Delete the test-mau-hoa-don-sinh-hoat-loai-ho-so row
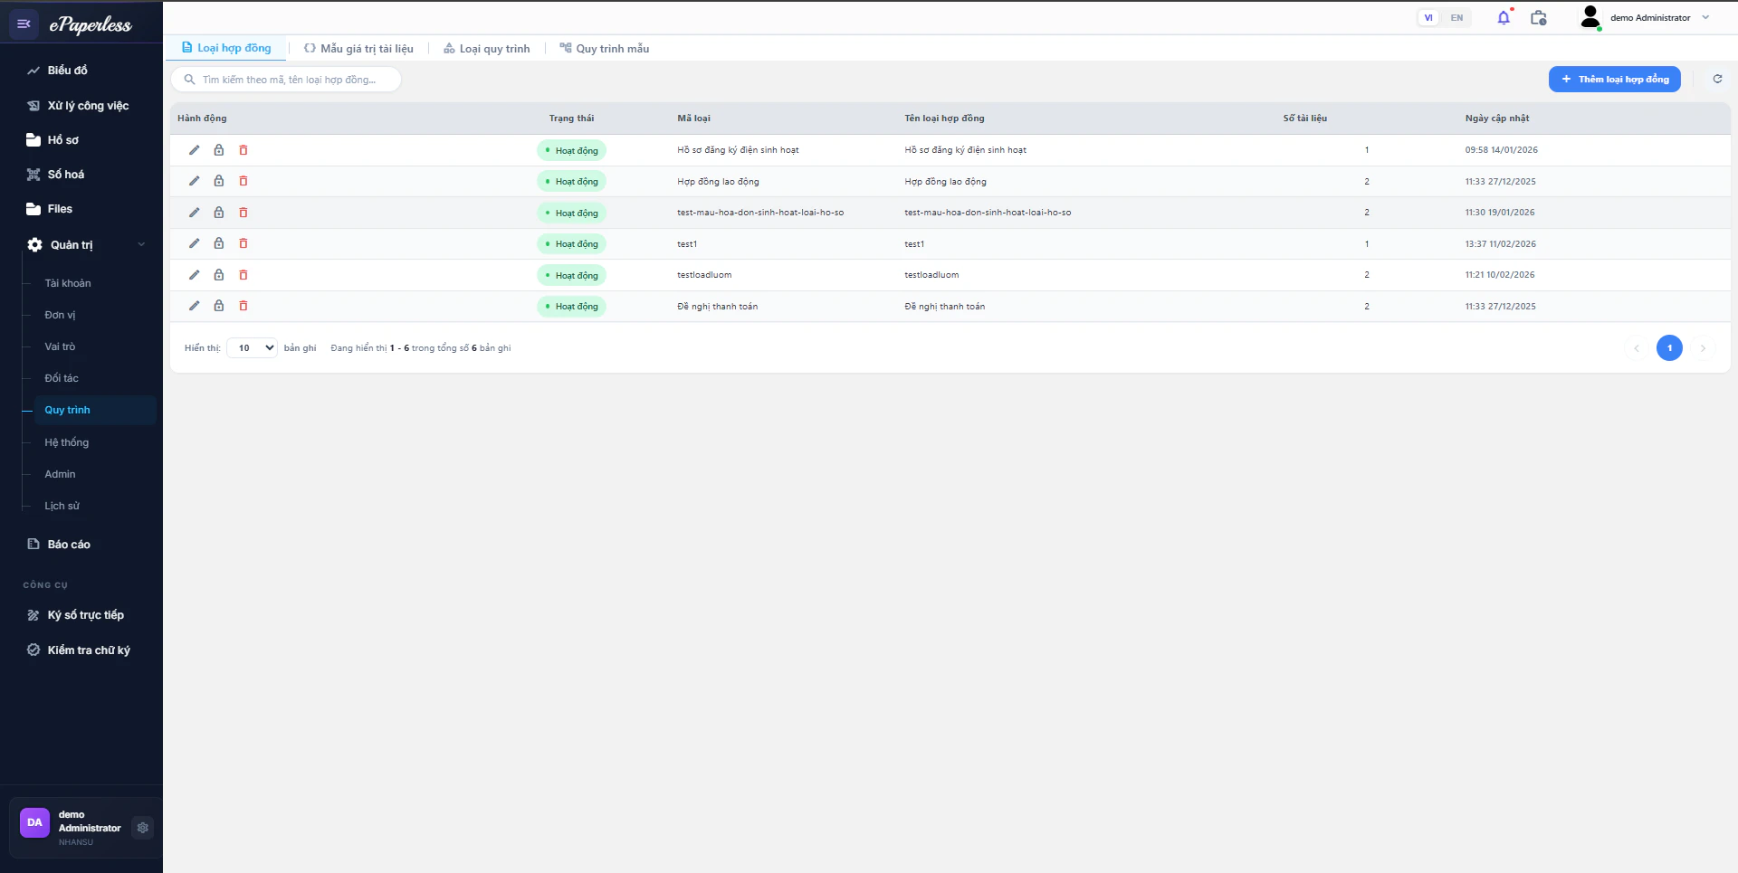Viewport: 1738px width, 873px height. pyautogui.click(x=244, y=213)
